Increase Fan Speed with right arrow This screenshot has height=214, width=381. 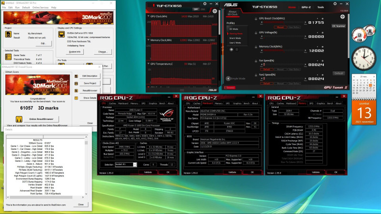click(305, 65)
